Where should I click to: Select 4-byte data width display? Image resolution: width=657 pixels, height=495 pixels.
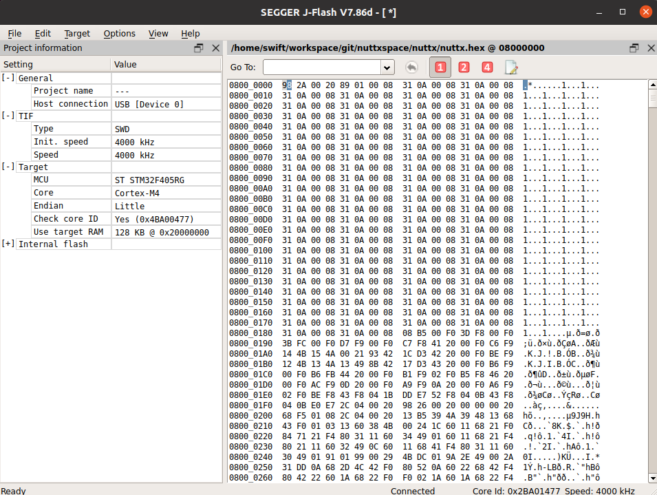pos(487,67)
